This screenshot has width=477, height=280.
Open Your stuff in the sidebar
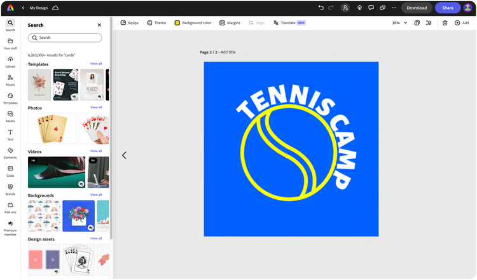(10, 44)
